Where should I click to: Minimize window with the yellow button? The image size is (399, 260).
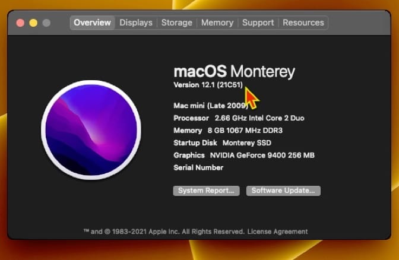click(33, 23)
